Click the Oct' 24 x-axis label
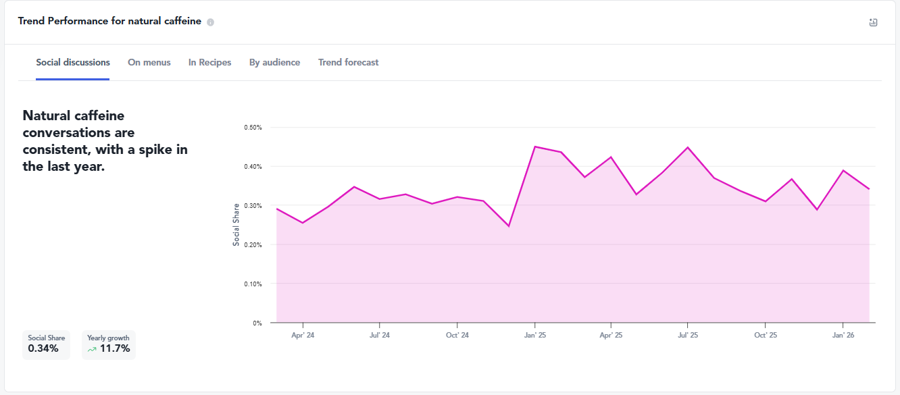Viewport: 900px width, 395px height. pyautogui.click(x=457, y=335)
